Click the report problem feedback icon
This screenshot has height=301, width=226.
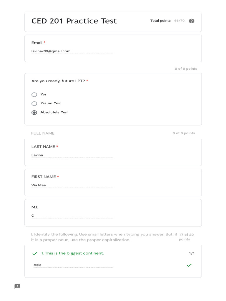pos(17,286)
